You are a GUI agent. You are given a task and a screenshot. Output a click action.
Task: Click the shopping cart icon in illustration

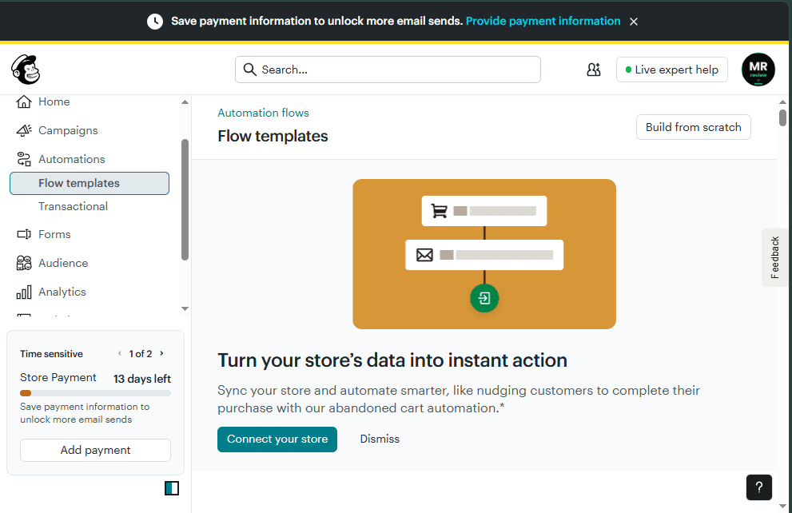pos(439,211)
